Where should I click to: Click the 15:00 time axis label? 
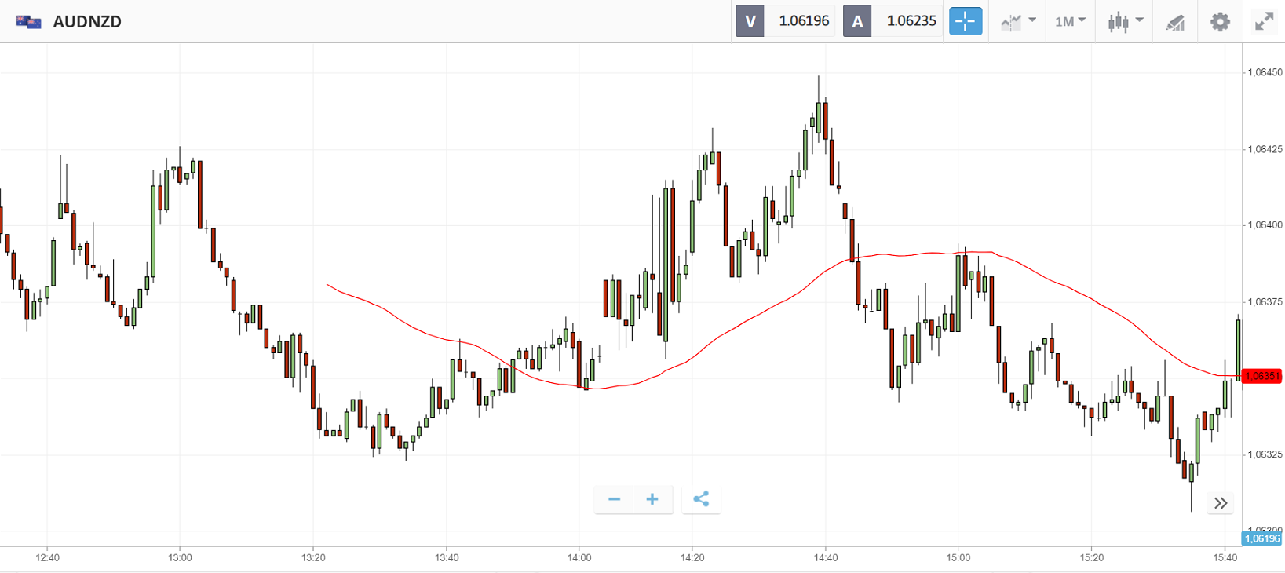click(958, 558)
